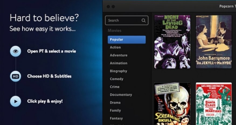Click the Movies section header

114,30
